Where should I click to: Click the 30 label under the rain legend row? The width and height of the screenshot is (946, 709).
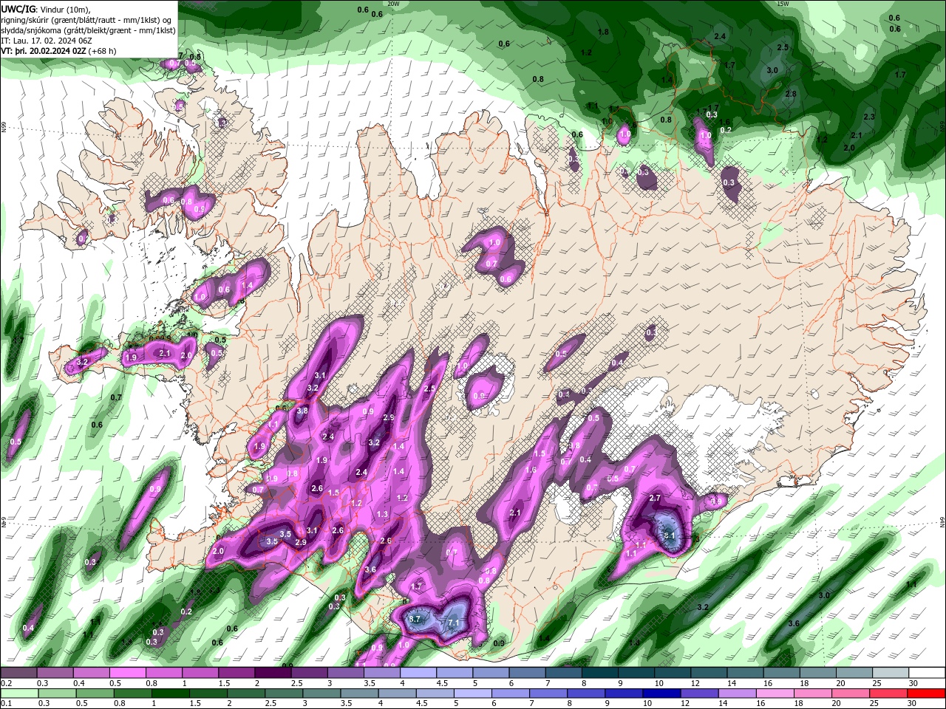coord(913,704)
